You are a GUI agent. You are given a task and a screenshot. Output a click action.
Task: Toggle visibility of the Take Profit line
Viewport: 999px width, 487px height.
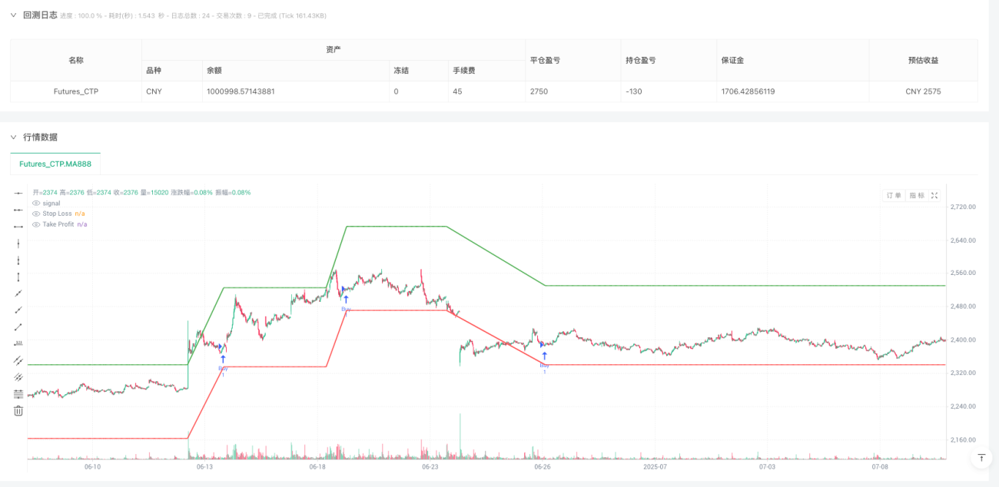[x=35, y=224]
